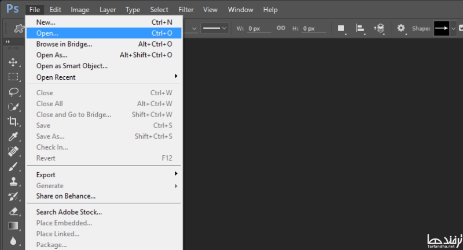The width and height of the screenshot is (463, 250).
Task: Choose Browse in Bridge...
Action: click(x=104, y=44)
